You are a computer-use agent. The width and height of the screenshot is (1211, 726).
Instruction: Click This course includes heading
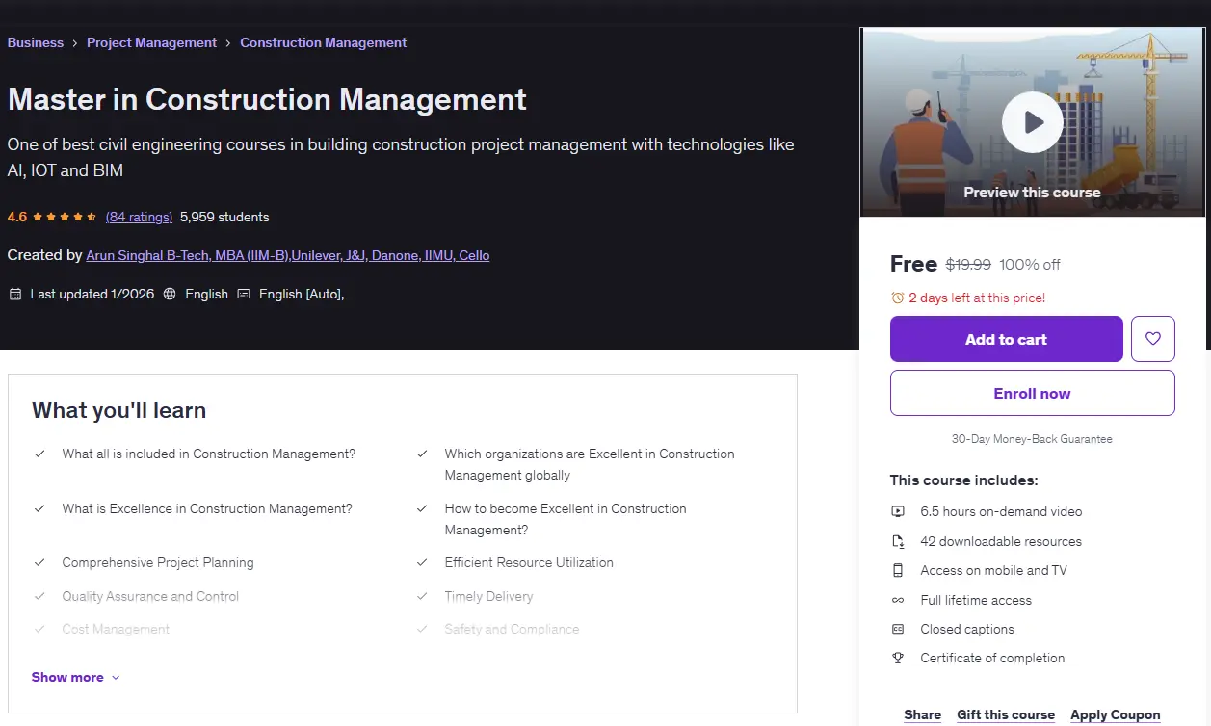[x=963, y=480]
